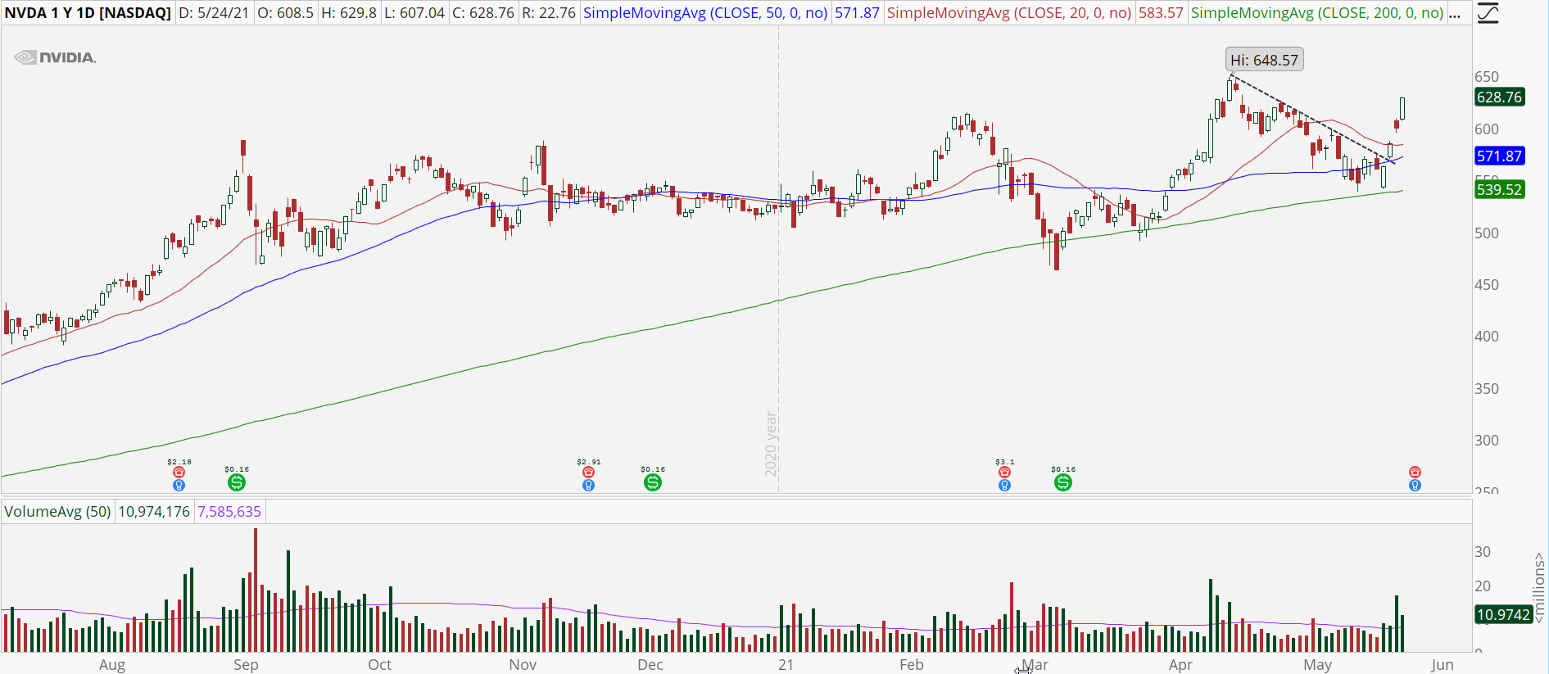Viewport: 1549px width, 674px height.
Task: Click the blue icon beneath the $2.91 earnings marker
Action: pos(588,486)
